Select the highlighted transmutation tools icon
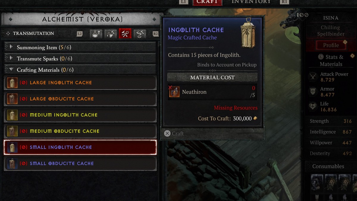The image size is (357, 201). click(125, 34)
